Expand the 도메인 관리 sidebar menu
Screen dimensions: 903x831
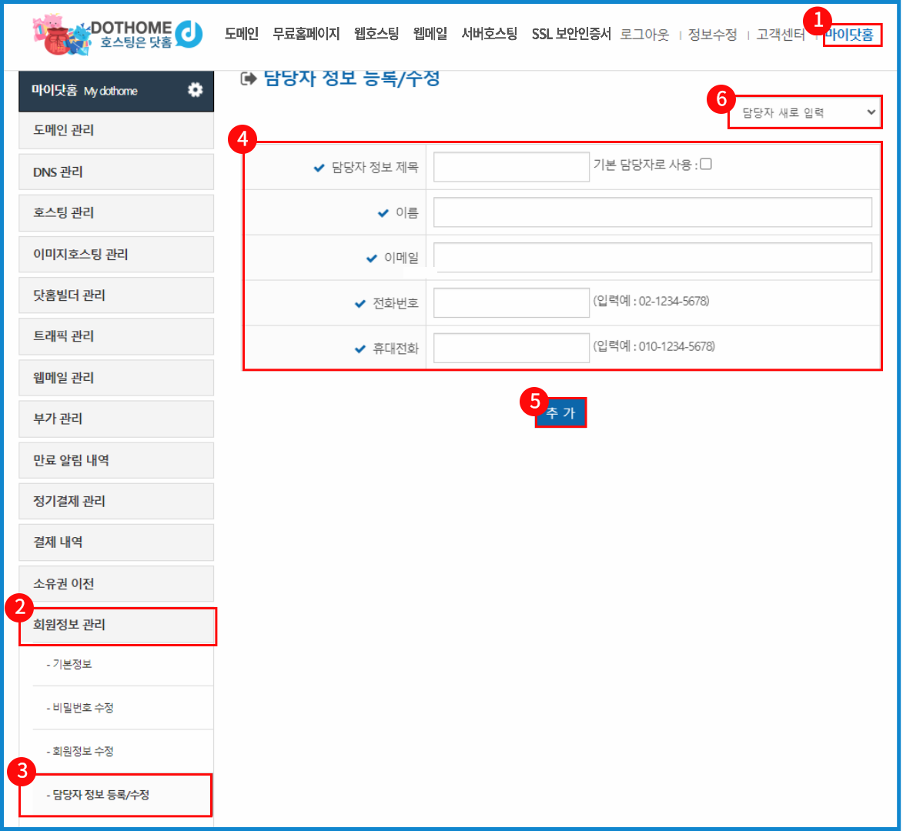[x=116, y=131]
